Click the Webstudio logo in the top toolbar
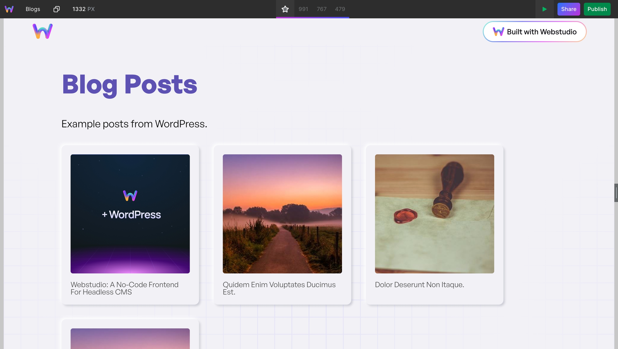 9,9
